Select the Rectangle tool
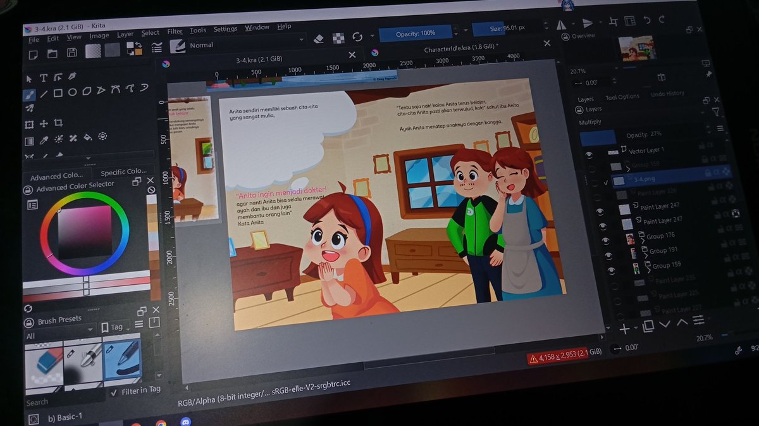 pos(58,93)
